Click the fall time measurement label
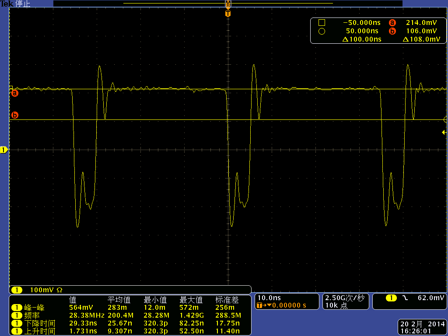 [x=40, y=323]
